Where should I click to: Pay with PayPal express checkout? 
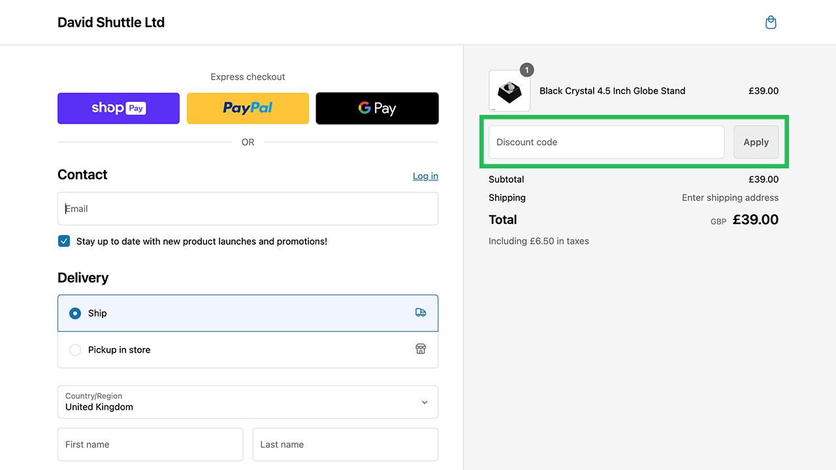tap(248, 108)
